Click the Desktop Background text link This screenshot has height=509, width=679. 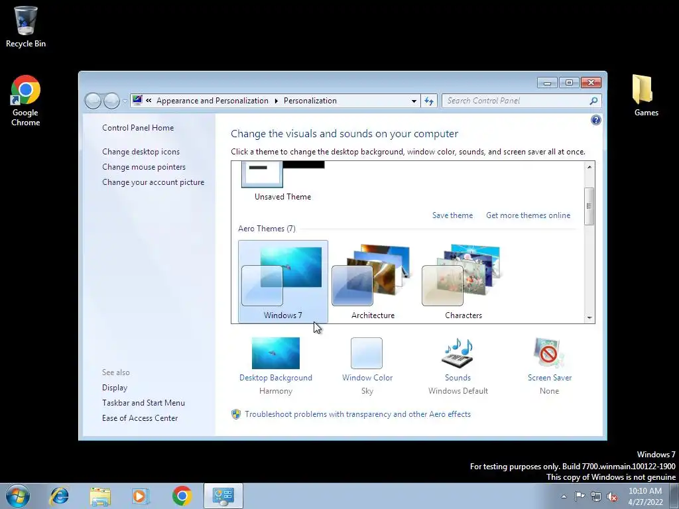[275, 378]
